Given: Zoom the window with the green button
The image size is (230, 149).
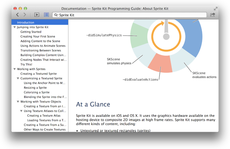Looking at the screenshot, I should click(25, 9).
